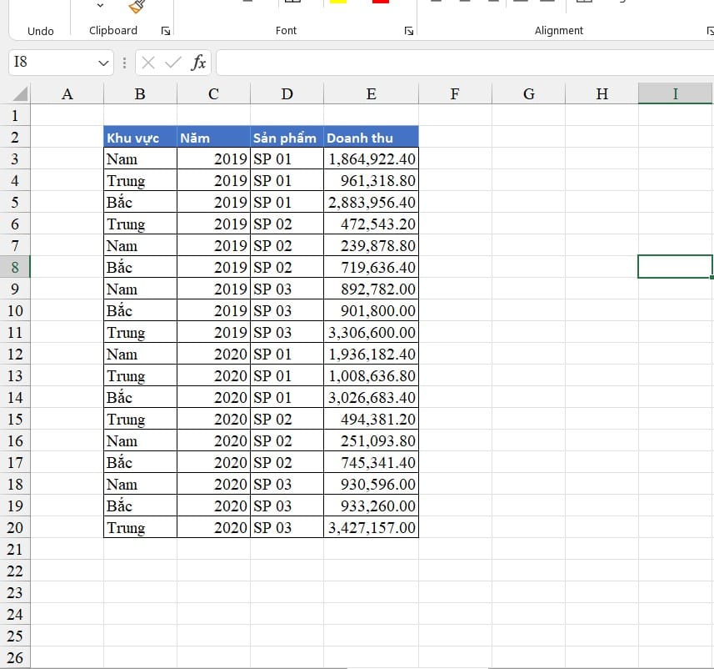Select cell with value 3,427,157.00
Image resolution: width=714 pixels, height=669 pixels.
click(x=371, y=527)
